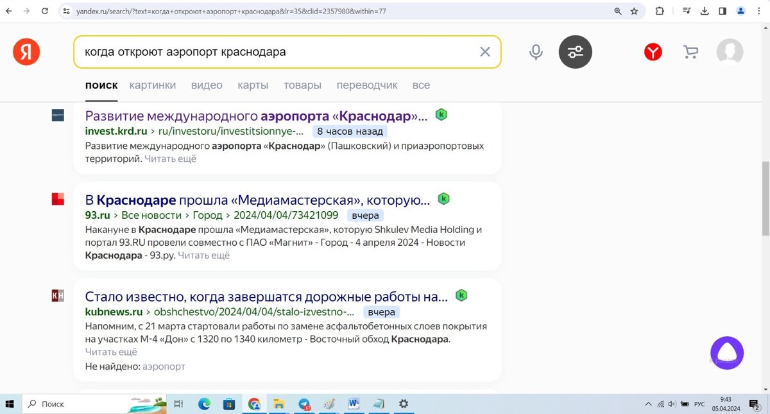The width and height of the screenshot is (770, 414).
Task: Launch the Alice voice assistant purple button
Action: 727,352
